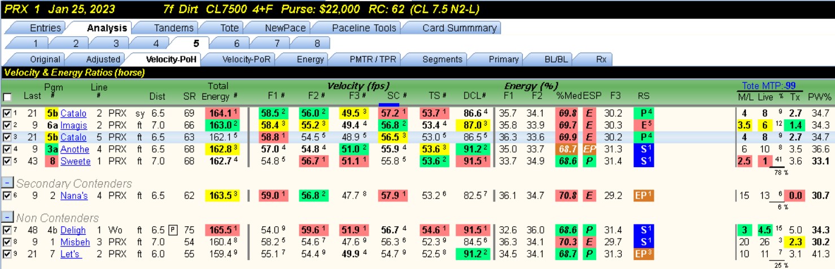Open the Let's horse link
Viewport: 835px width, 269px height.
(71, 254)
